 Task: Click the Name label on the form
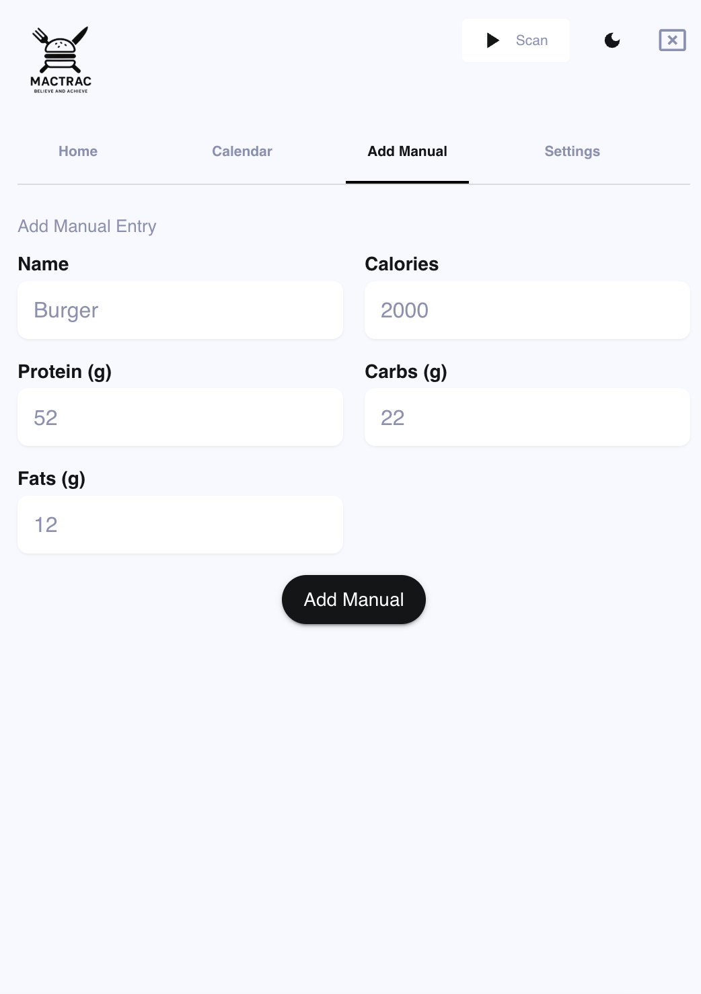(x=43, y=264)
